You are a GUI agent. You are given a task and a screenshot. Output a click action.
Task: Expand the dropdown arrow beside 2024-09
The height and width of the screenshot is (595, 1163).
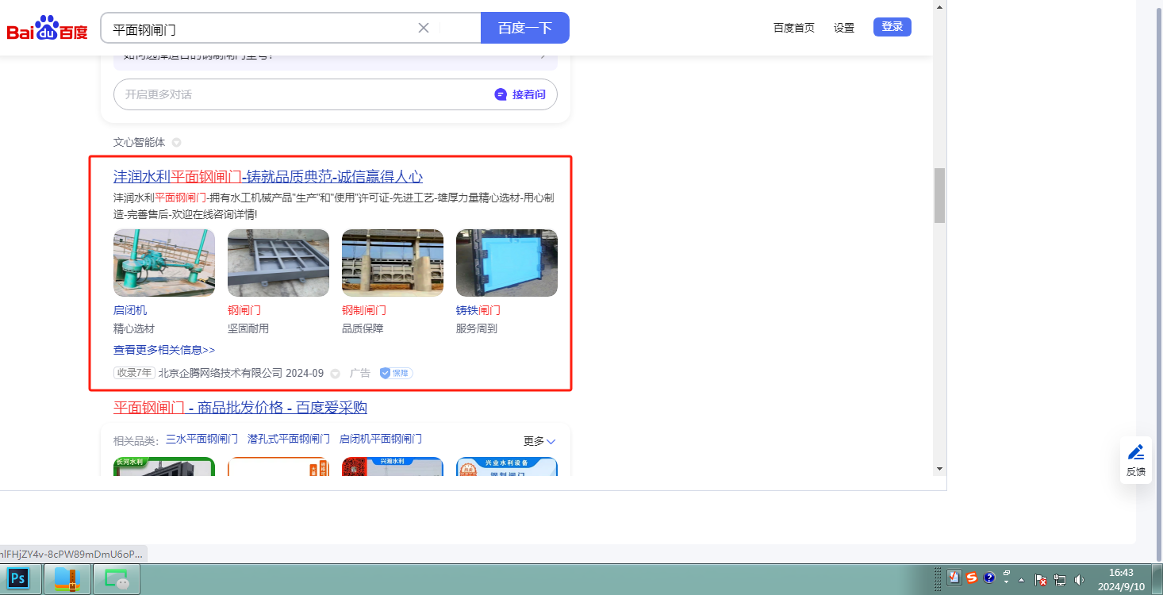(336, 374)
